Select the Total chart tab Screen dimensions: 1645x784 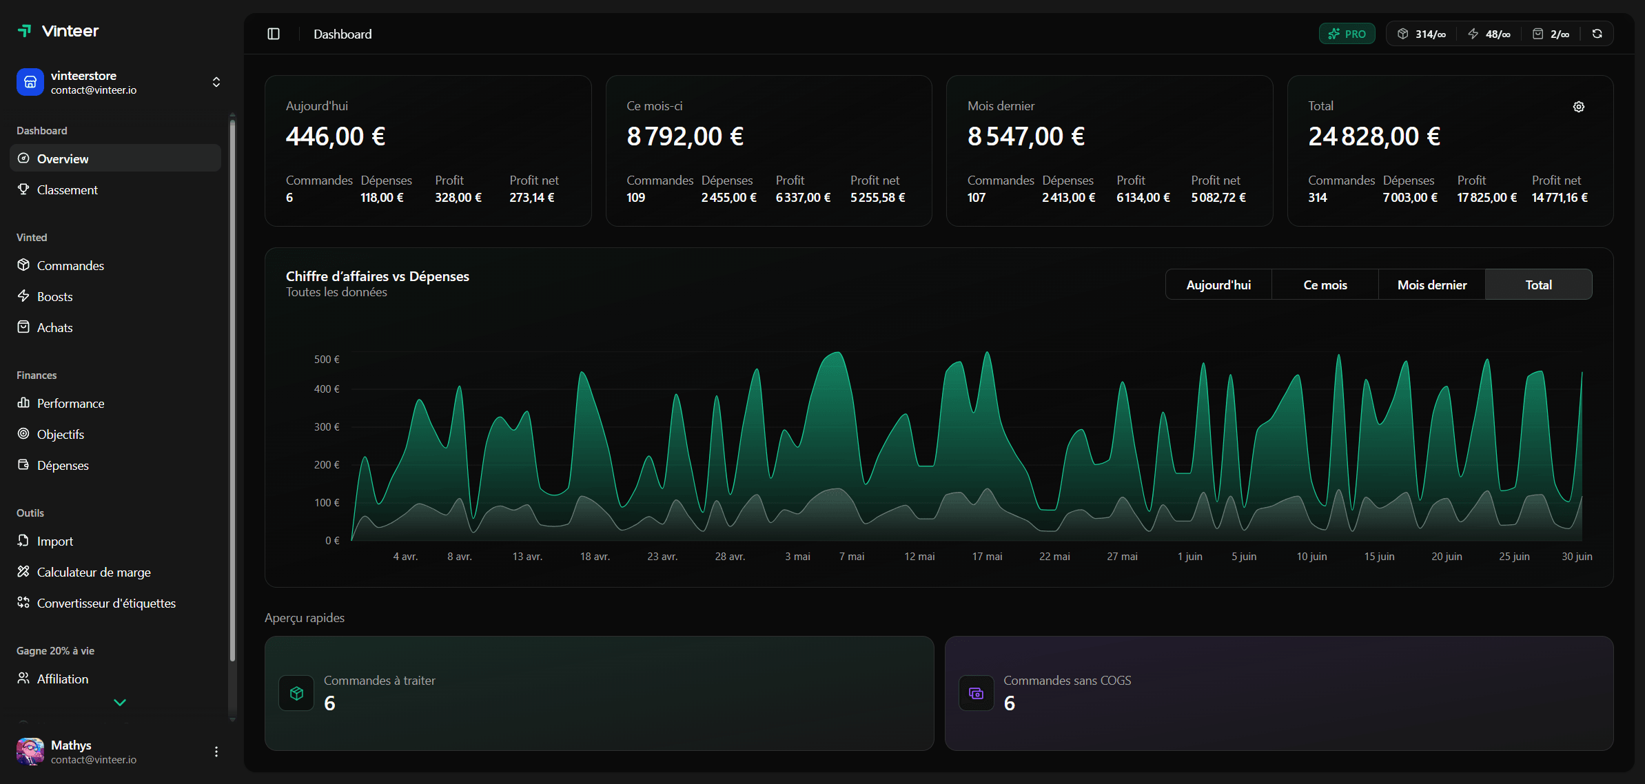tap(1538, 285)
